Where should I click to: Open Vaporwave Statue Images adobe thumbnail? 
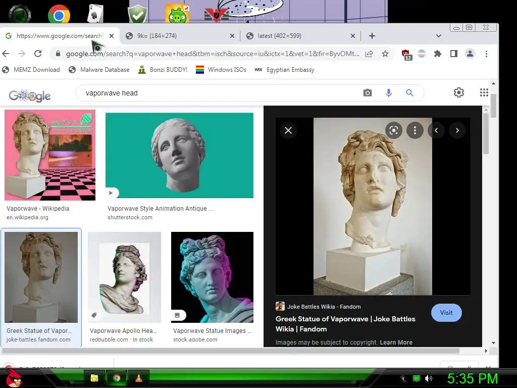(213, 277)
